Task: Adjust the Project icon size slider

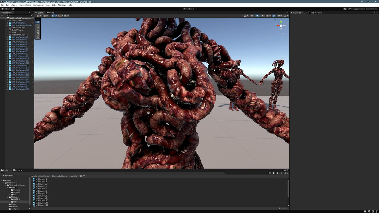Action: [280, 208]
